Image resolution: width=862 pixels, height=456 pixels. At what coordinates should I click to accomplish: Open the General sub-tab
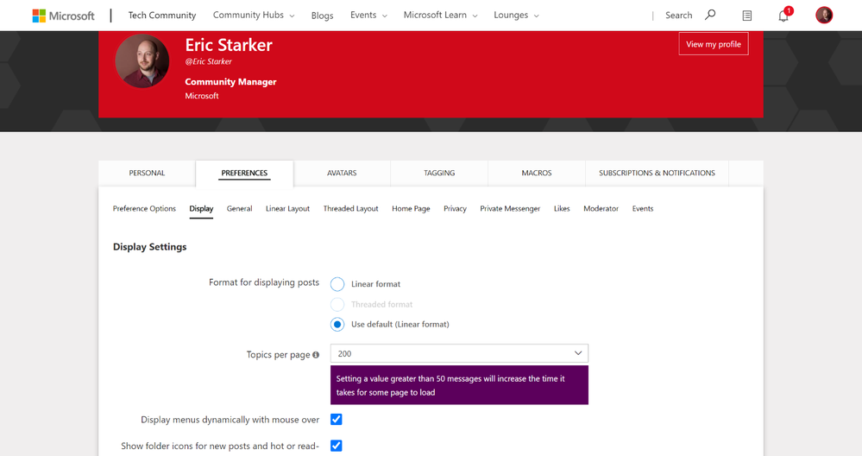pos(239,208)
